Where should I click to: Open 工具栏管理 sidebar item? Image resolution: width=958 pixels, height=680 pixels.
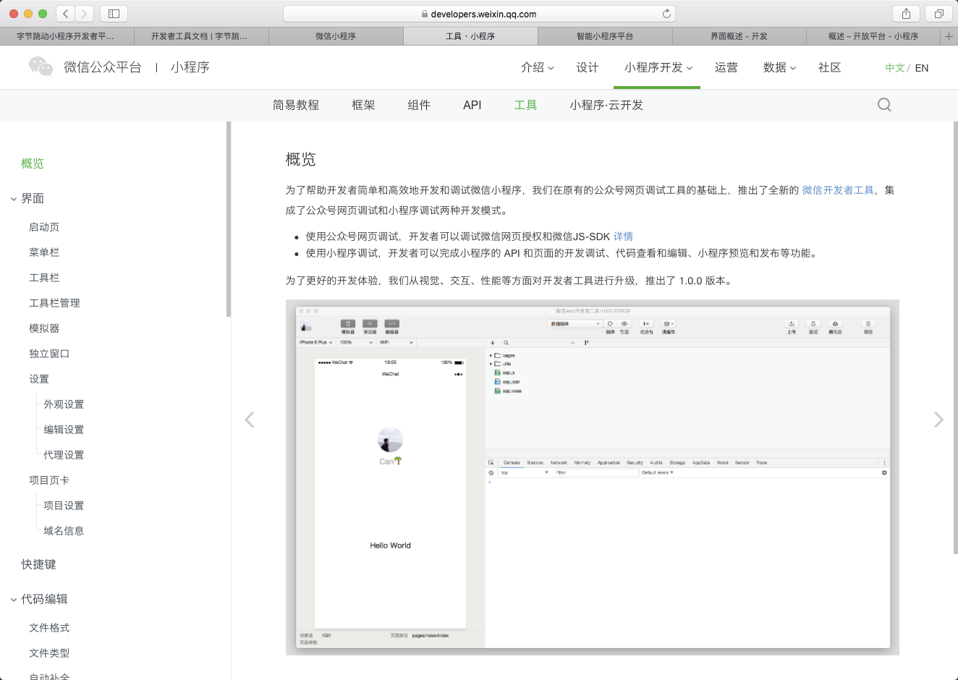pyautogui.click(x=54, y=303)
